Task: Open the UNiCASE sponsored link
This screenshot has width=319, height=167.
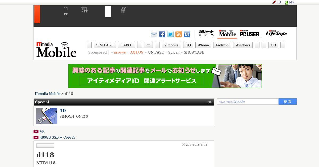Action: [x=156, y=52]
